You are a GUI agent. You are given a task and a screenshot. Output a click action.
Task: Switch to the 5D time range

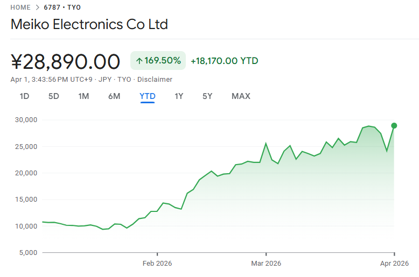coord(54,96)
